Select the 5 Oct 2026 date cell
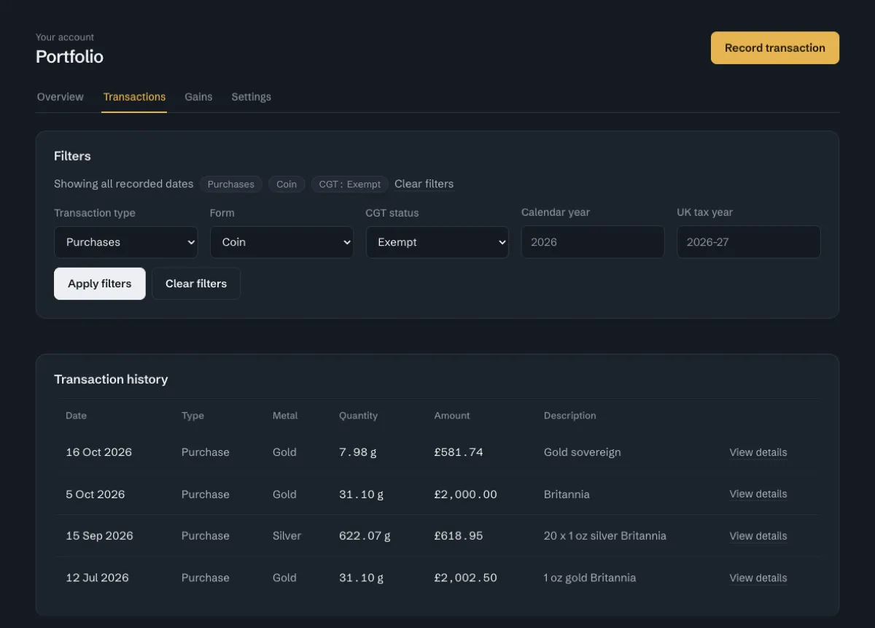875x628 pixels. click(x=96, y=494)
